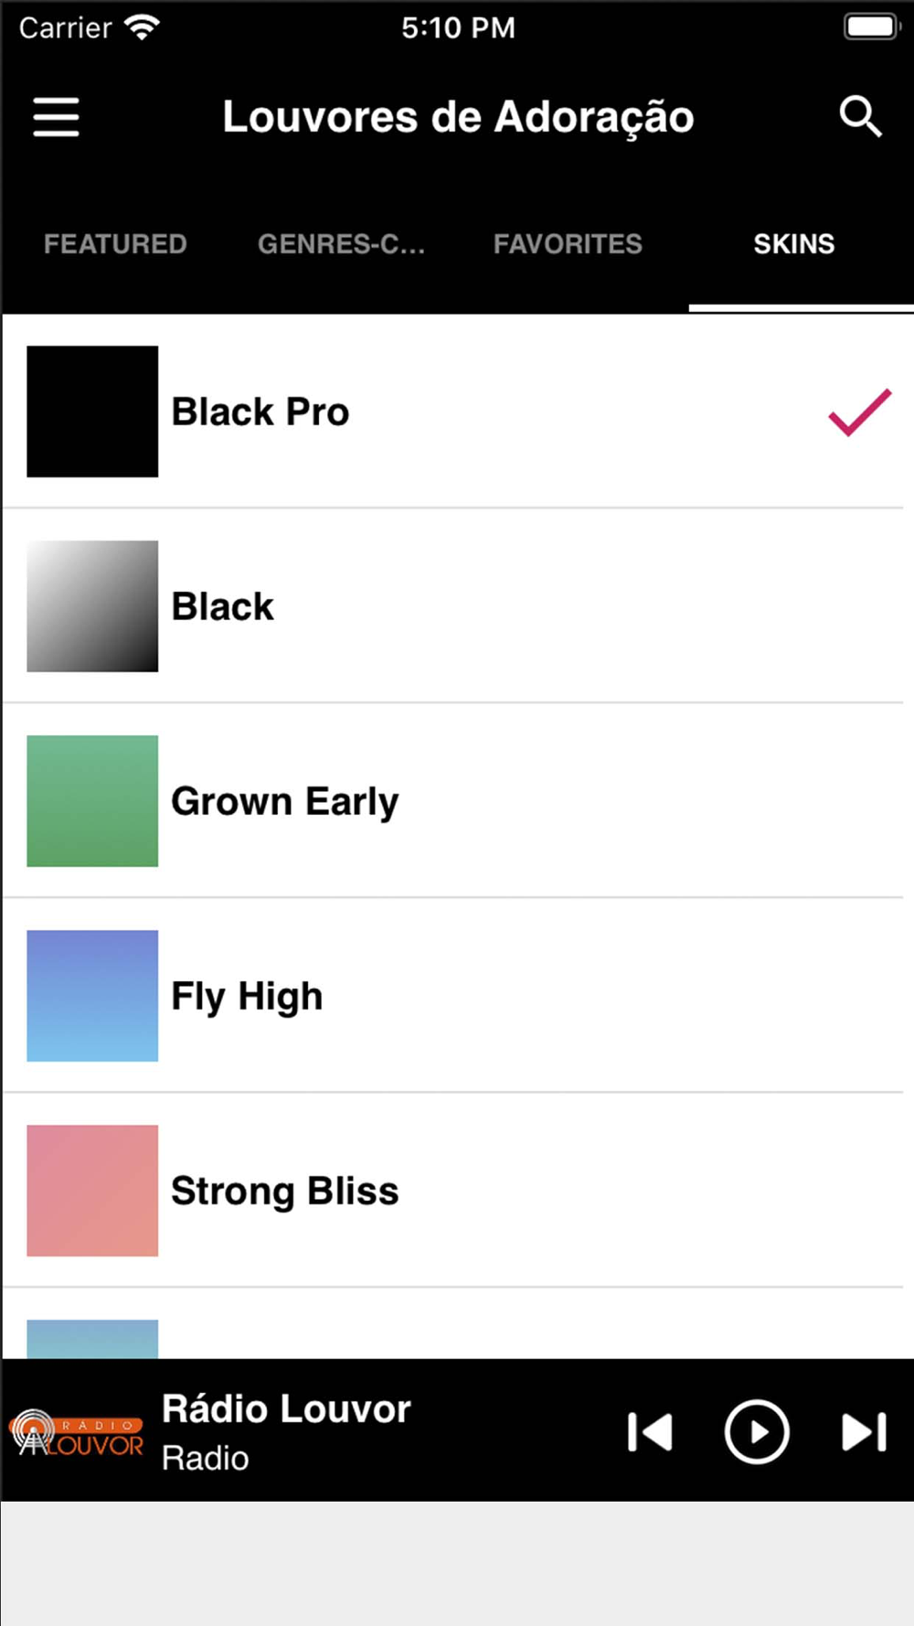Open the Genres-C... tab
914x1626 pixels.
(341, 244)
